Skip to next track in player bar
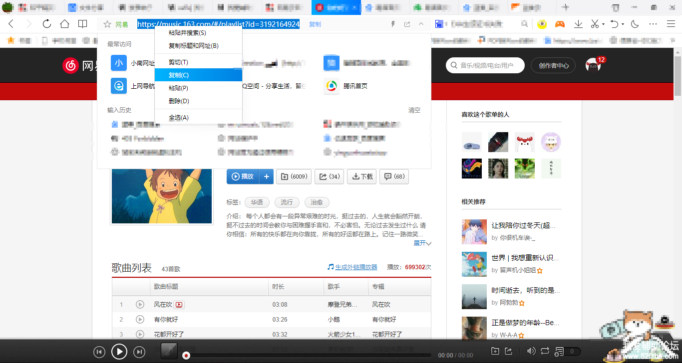 pyautogui.click(x=139, y=352)
